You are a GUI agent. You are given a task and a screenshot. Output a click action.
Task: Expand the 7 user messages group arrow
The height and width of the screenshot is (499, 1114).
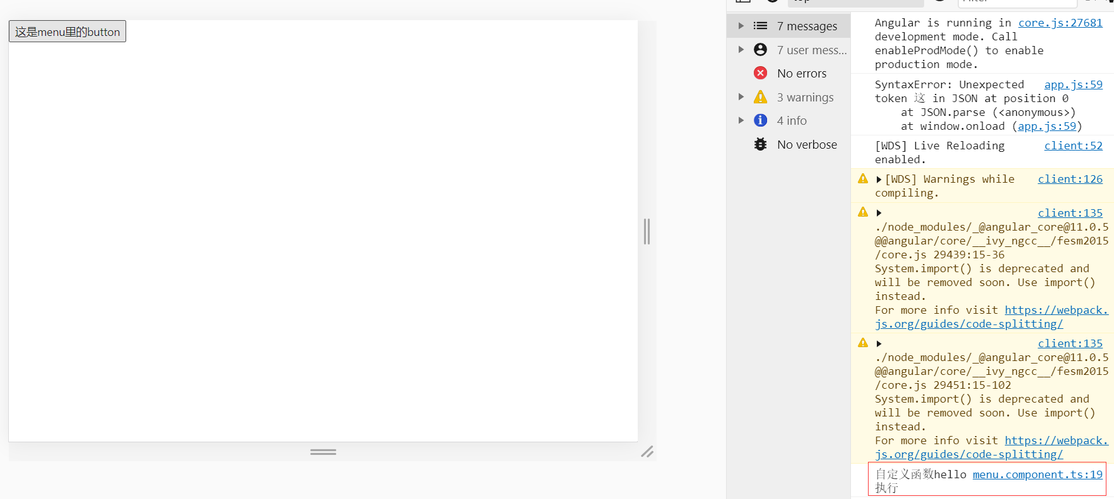click(741, 50)
